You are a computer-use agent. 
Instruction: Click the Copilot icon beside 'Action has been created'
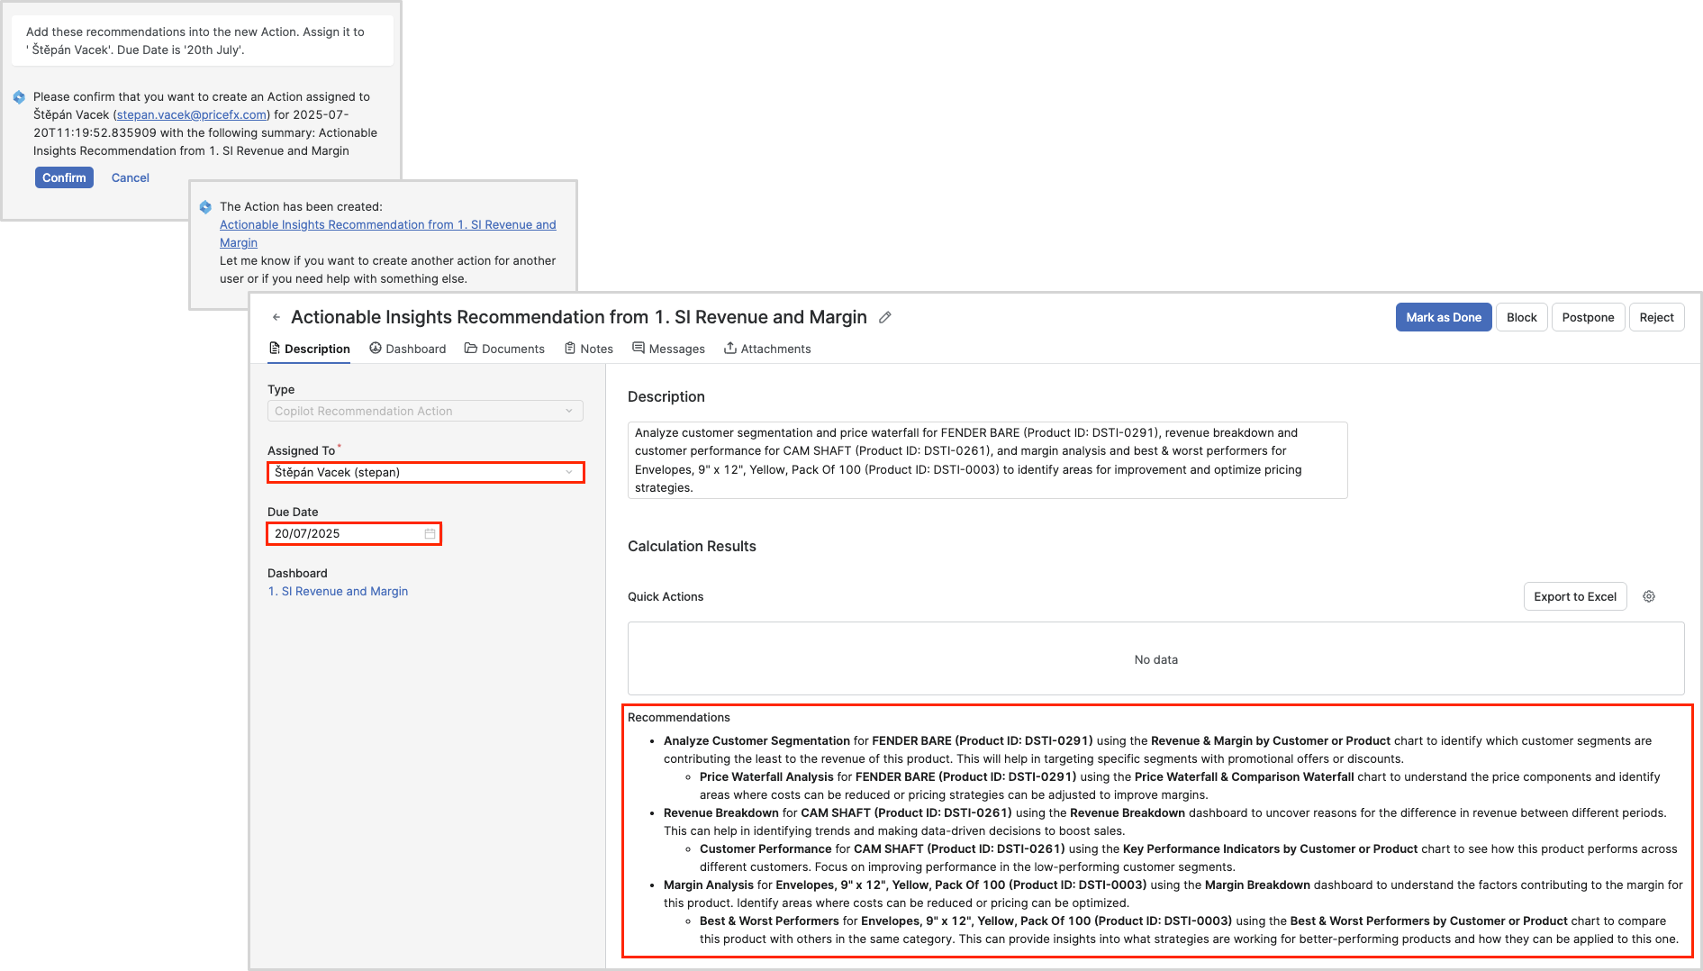(205, 207)
